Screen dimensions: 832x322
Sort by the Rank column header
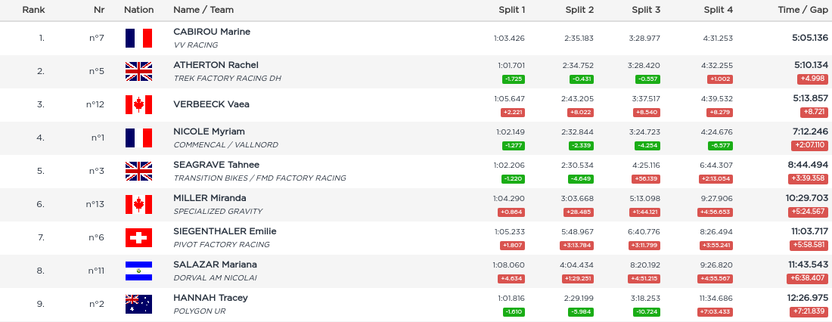point(33,10)
